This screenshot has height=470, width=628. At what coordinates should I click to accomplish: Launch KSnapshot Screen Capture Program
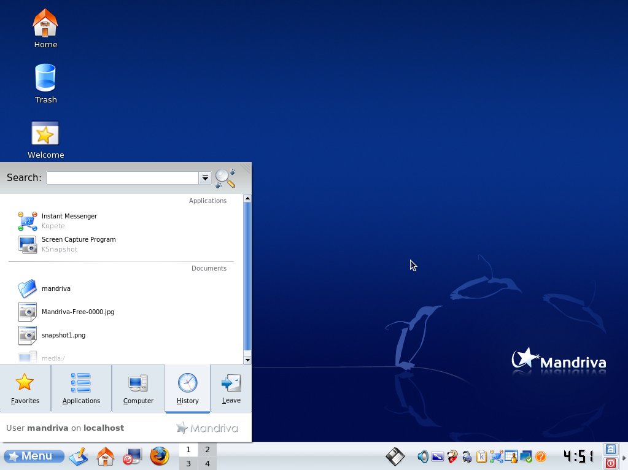67,244
